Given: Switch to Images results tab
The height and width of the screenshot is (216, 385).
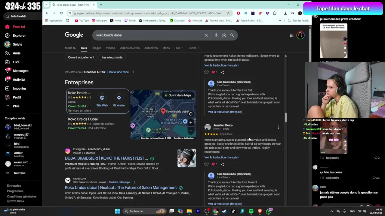Looking at the screenshot, I should pos(96,48).
